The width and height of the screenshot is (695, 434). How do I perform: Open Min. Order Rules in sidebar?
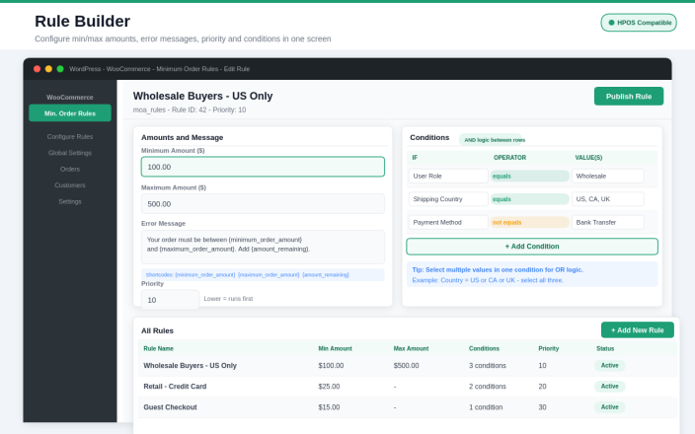pyautogui.click(x=70, y=112)
